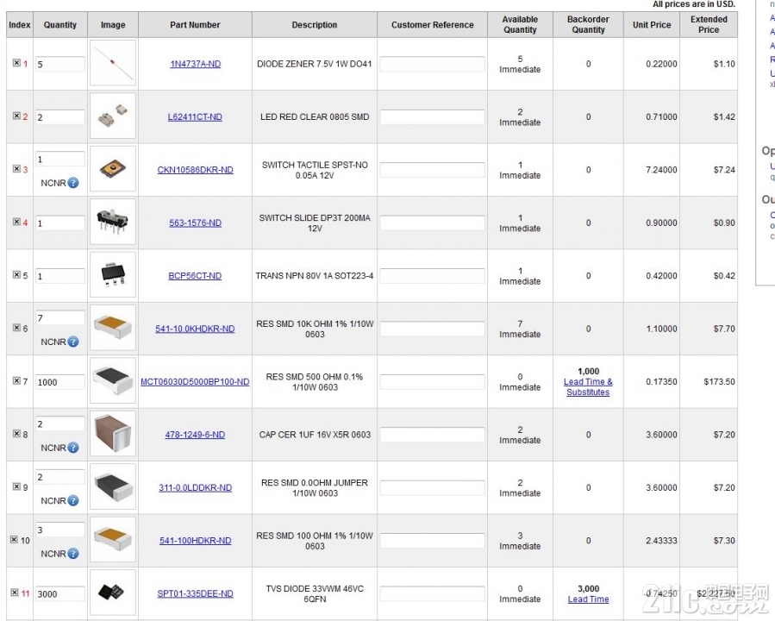Follow the 541-100HDKR-ND part link

(195, 541)
